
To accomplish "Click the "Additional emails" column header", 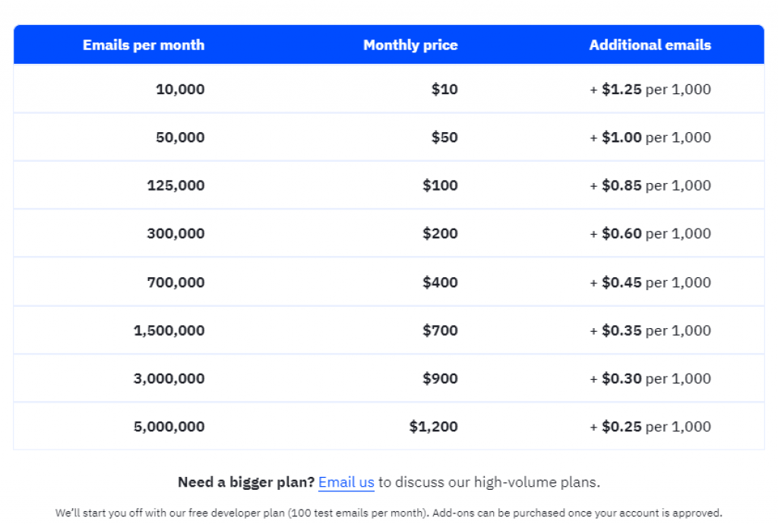I will coord(650,45).
